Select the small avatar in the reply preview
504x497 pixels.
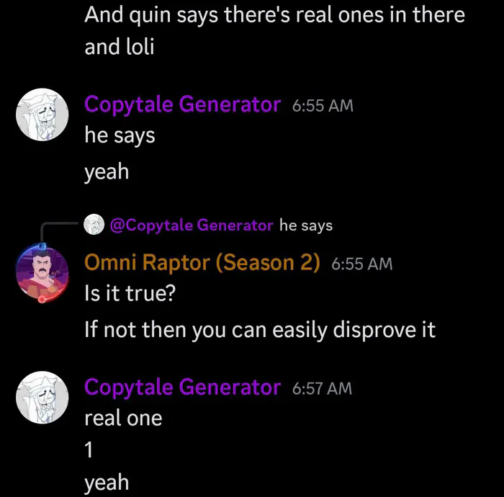(x=94, y=225)
